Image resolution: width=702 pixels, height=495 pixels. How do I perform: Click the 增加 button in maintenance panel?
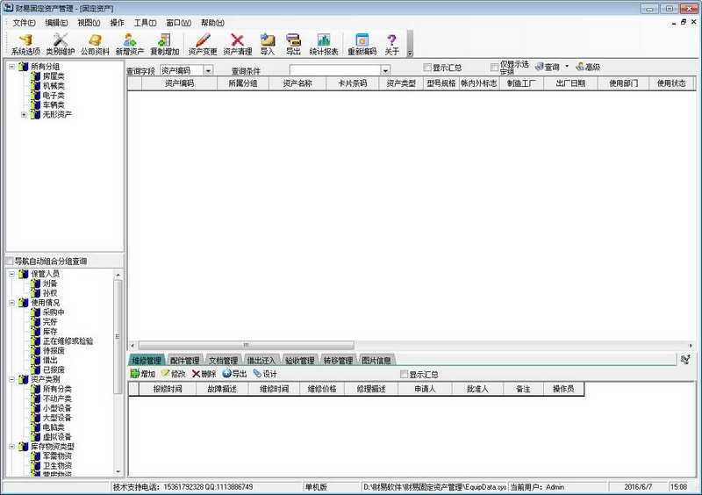[x=142, y=374]
